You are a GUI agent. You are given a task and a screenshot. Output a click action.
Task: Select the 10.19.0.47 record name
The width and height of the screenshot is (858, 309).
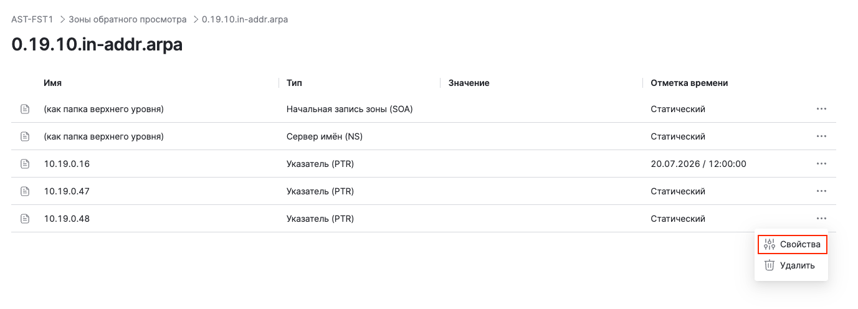[x=67, y=191]
